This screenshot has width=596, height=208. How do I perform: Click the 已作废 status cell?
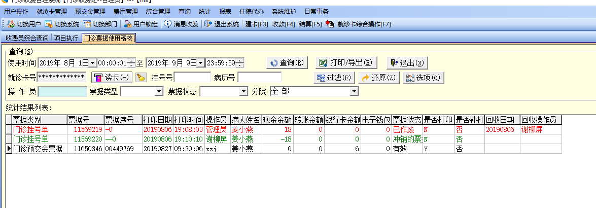click(407, 130)
